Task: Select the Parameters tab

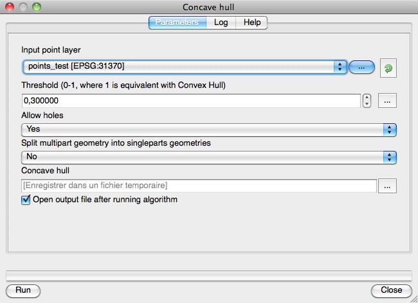Action: pos(177,22)
